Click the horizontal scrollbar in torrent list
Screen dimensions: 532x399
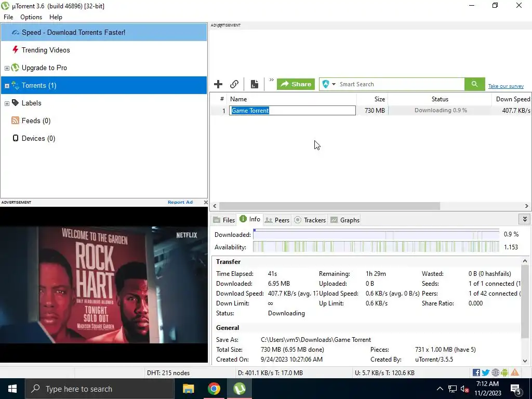point(329,206)
